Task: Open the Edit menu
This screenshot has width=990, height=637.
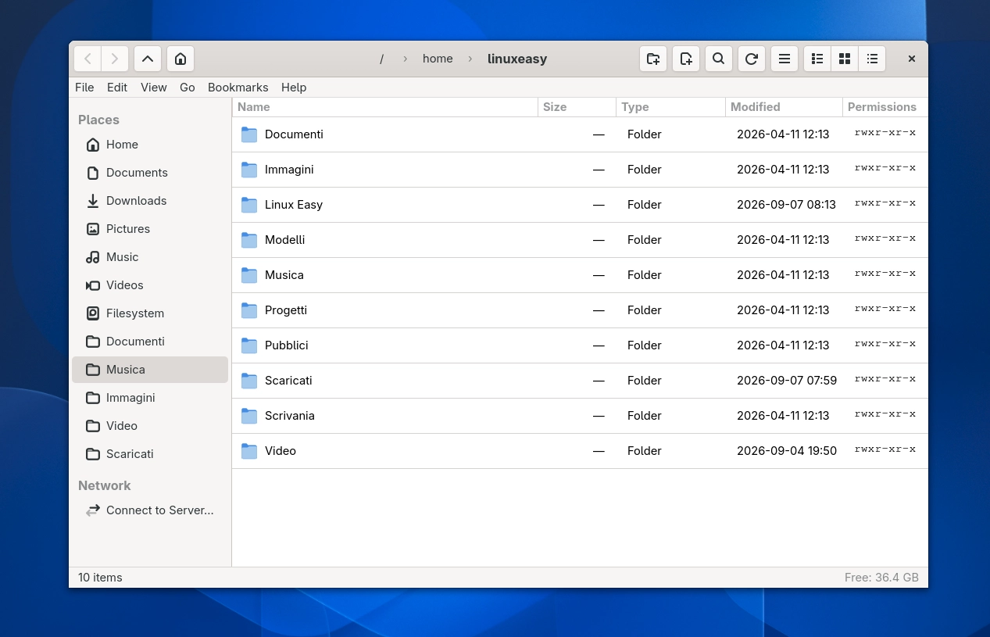Action: [x=117, y=88]
